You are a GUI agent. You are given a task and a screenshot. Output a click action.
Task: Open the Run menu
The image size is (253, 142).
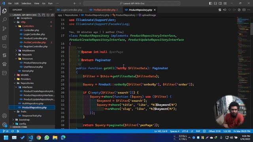point(50,4)
